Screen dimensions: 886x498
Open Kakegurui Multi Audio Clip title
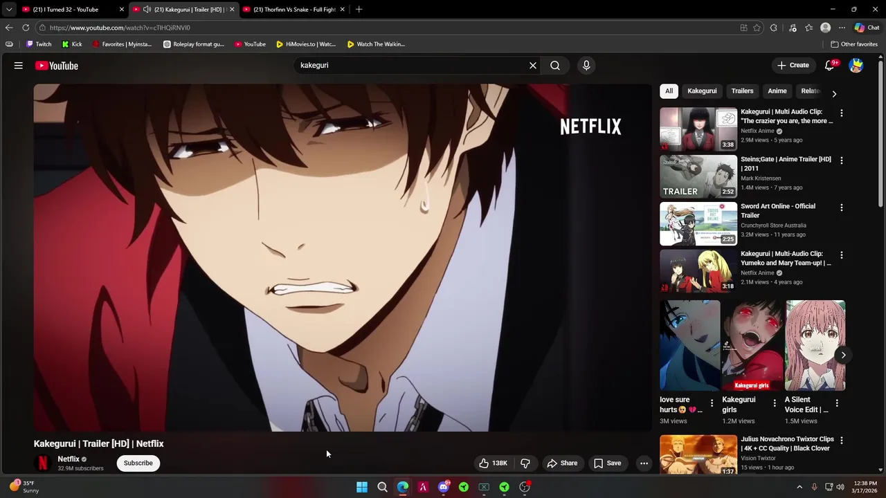pos(786,116)
